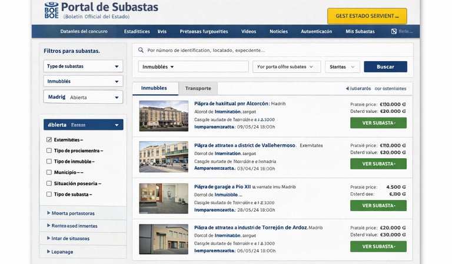The height and width of the screenshot is (264, 452).
Task: Open Vallehermoso building thumbnail
Action: pos(164,157)
